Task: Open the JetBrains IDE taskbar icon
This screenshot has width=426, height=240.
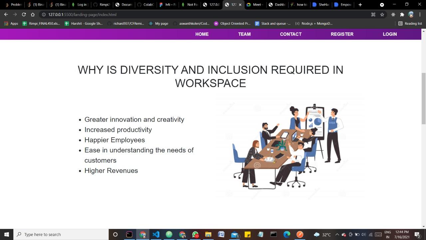Action: point(129,234)
